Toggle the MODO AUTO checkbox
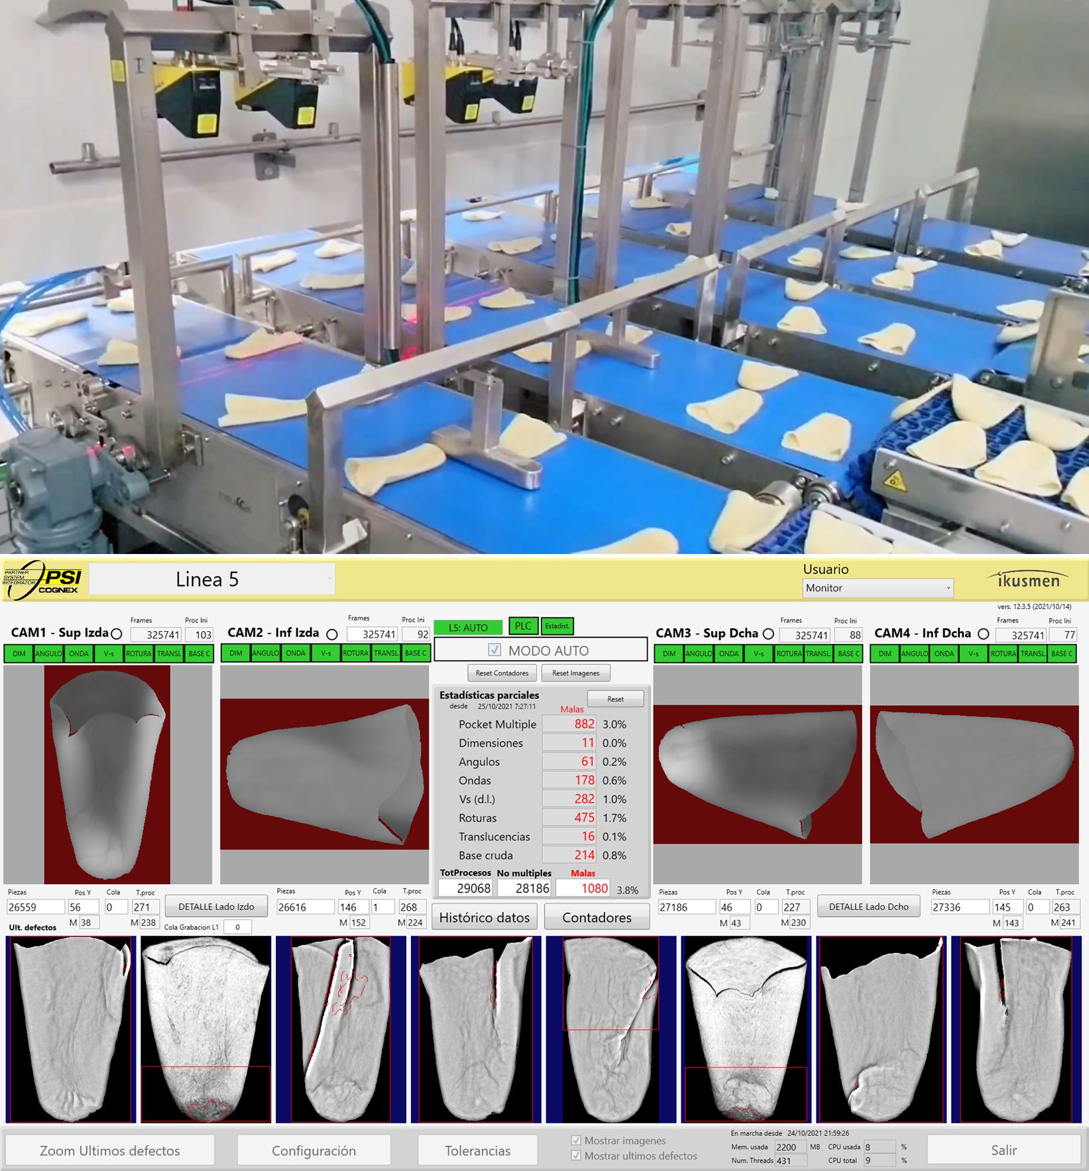This screenshot has height=1171, width=1089. coord(494,650)
